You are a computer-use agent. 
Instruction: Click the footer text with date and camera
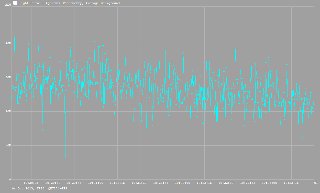(40, 188)
